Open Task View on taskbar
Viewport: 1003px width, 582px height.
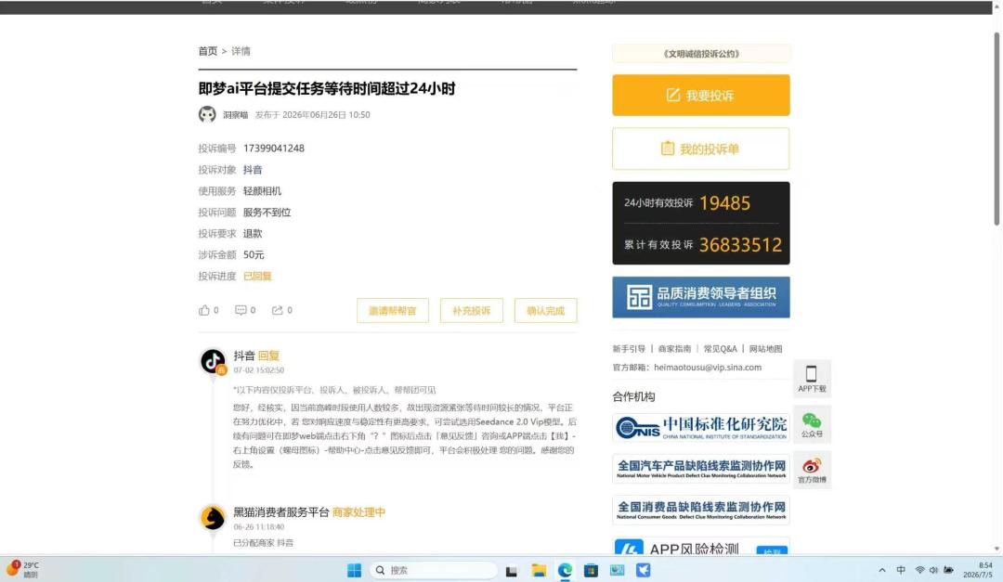511,571
